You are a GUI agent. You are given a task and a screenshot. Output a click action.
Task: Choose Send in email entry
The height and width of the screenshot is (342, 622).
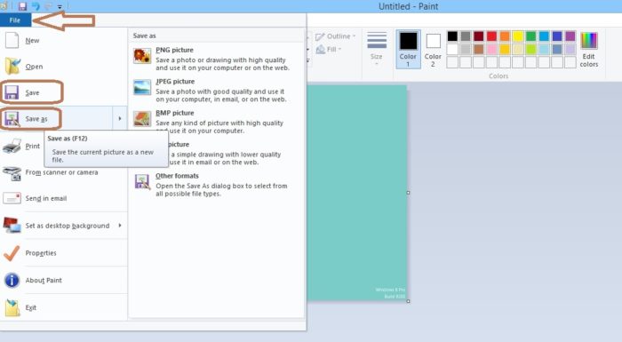point(63,198)
